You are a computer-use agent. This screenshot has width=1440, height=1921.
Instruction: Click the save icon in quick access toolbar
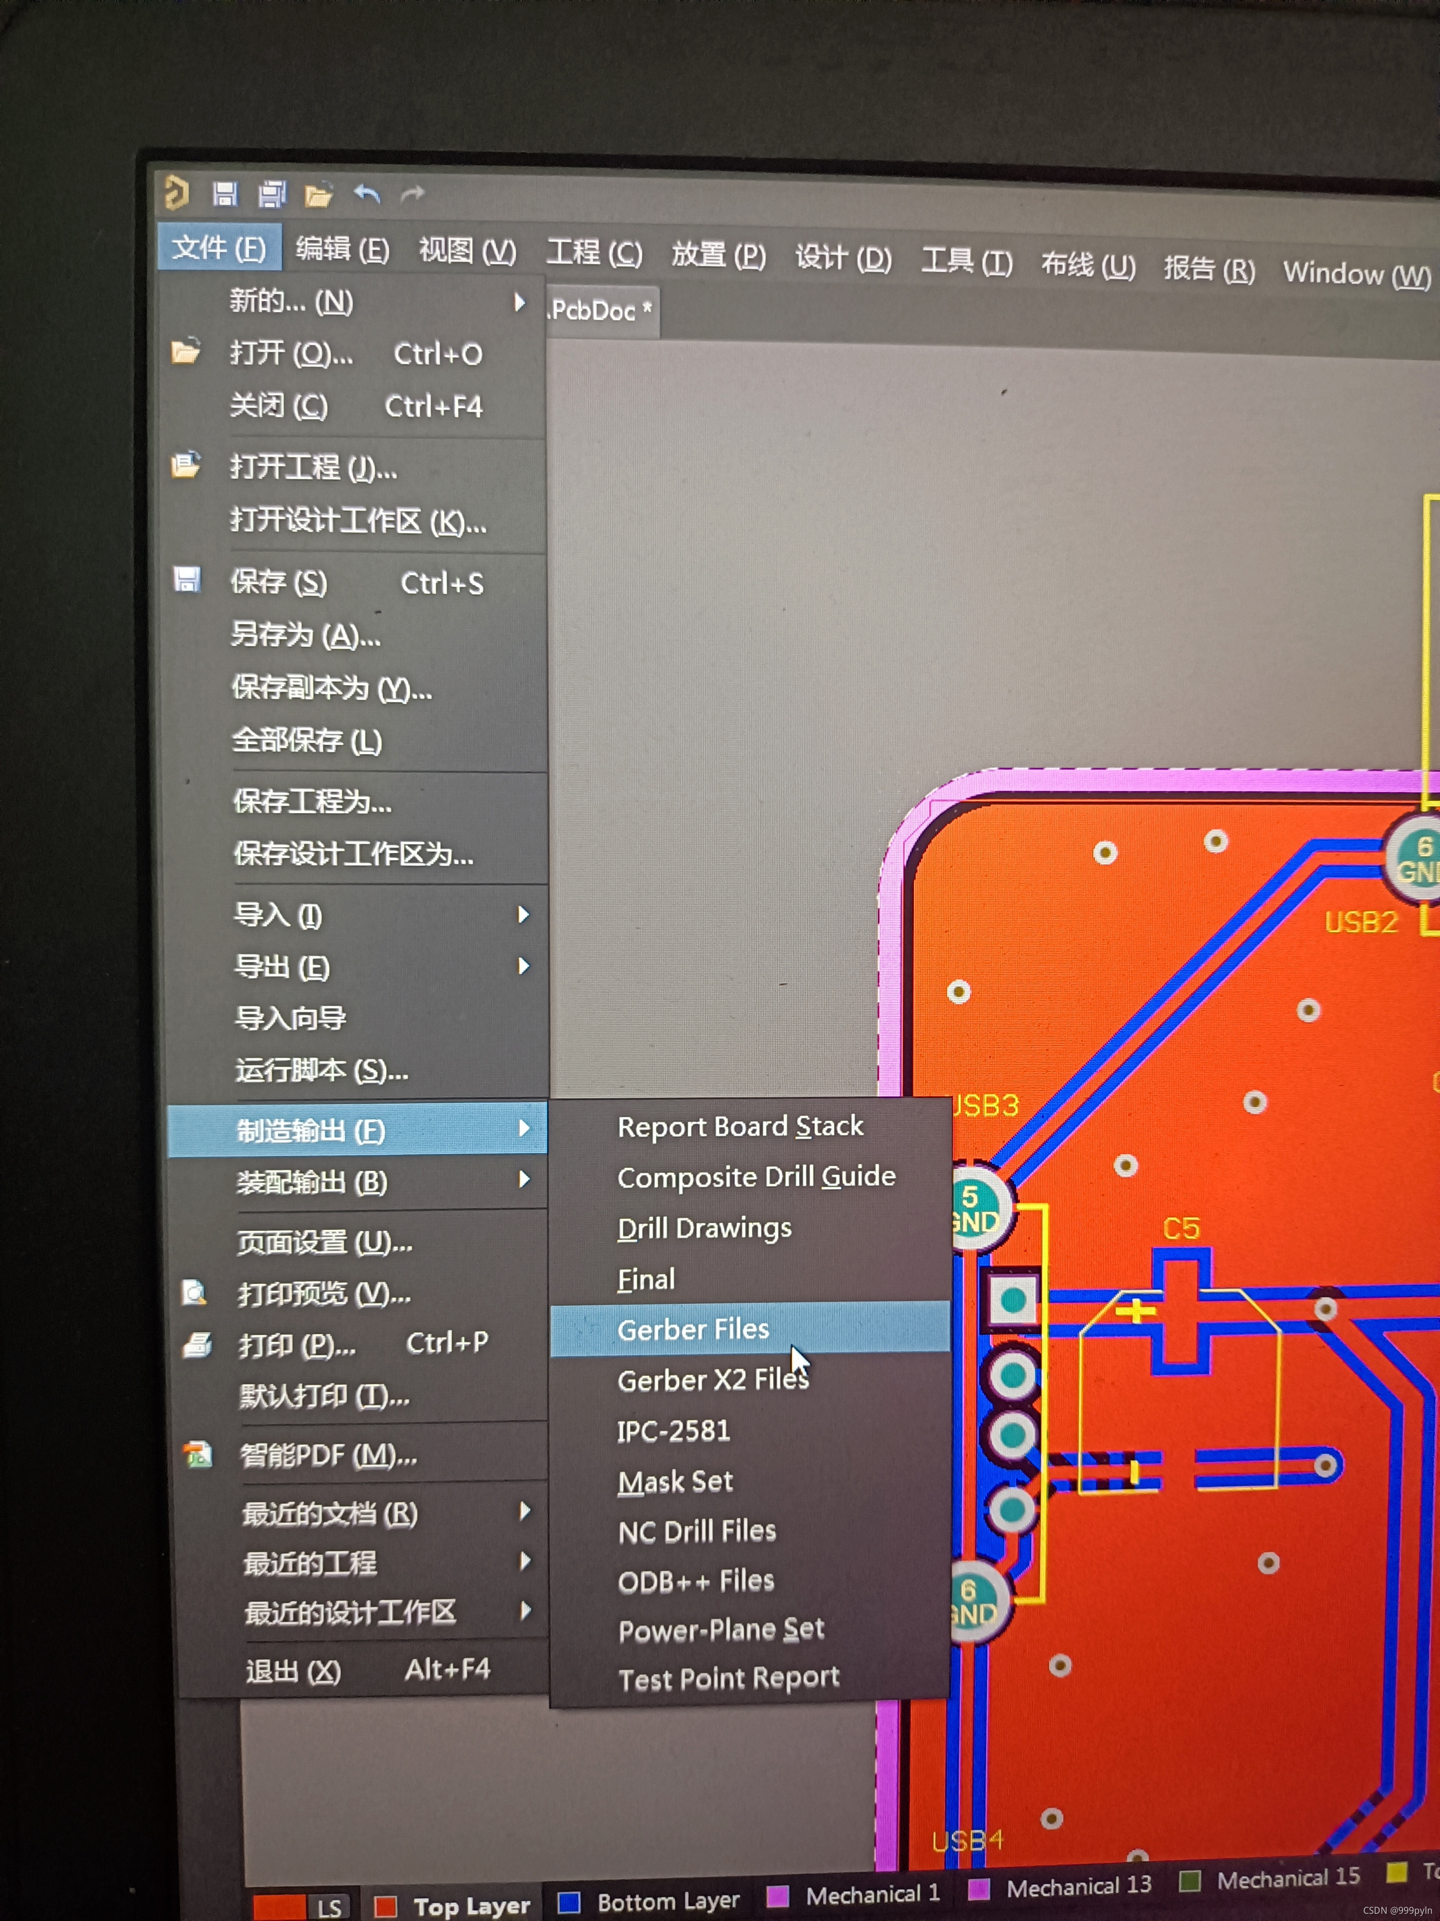tap(225, 194)
